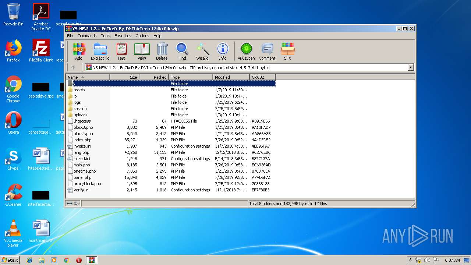Image resolution: width=471 pixels, height=265 pixels.
Task: Open the address bar path dropdown
Action: click(x=411, y=68)
